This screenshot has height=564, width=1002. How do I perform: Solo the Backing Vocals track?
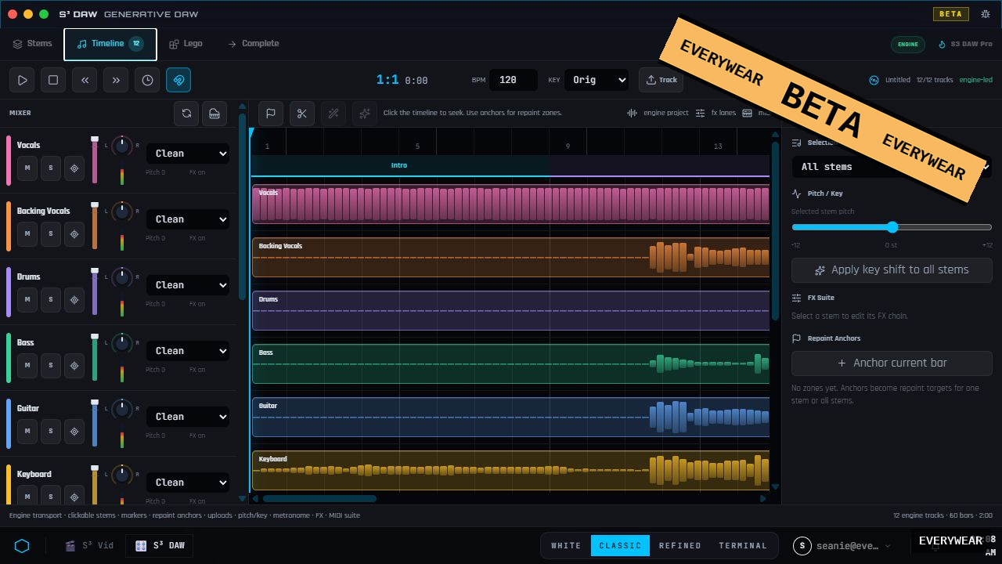coord(51,233)
